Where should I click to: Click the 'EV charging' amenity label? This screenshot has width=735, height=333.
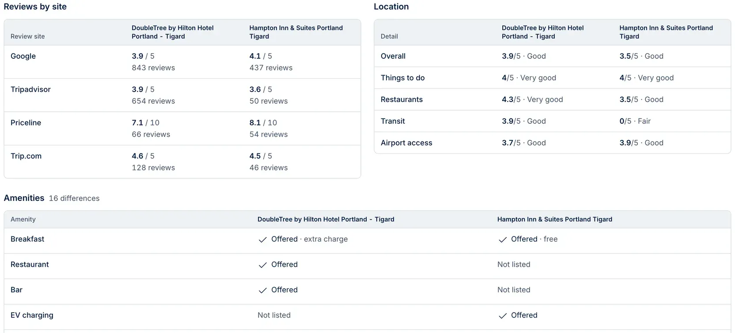32,315
